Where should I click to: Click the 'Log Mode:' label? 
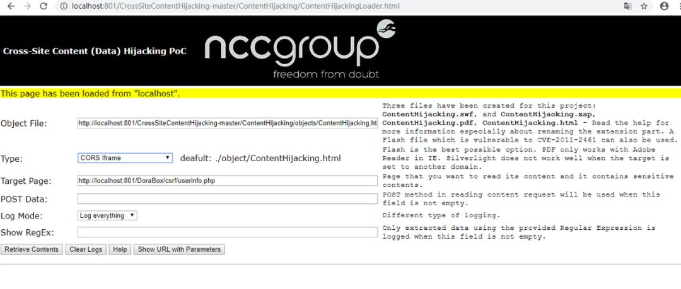tap(21, 216)
